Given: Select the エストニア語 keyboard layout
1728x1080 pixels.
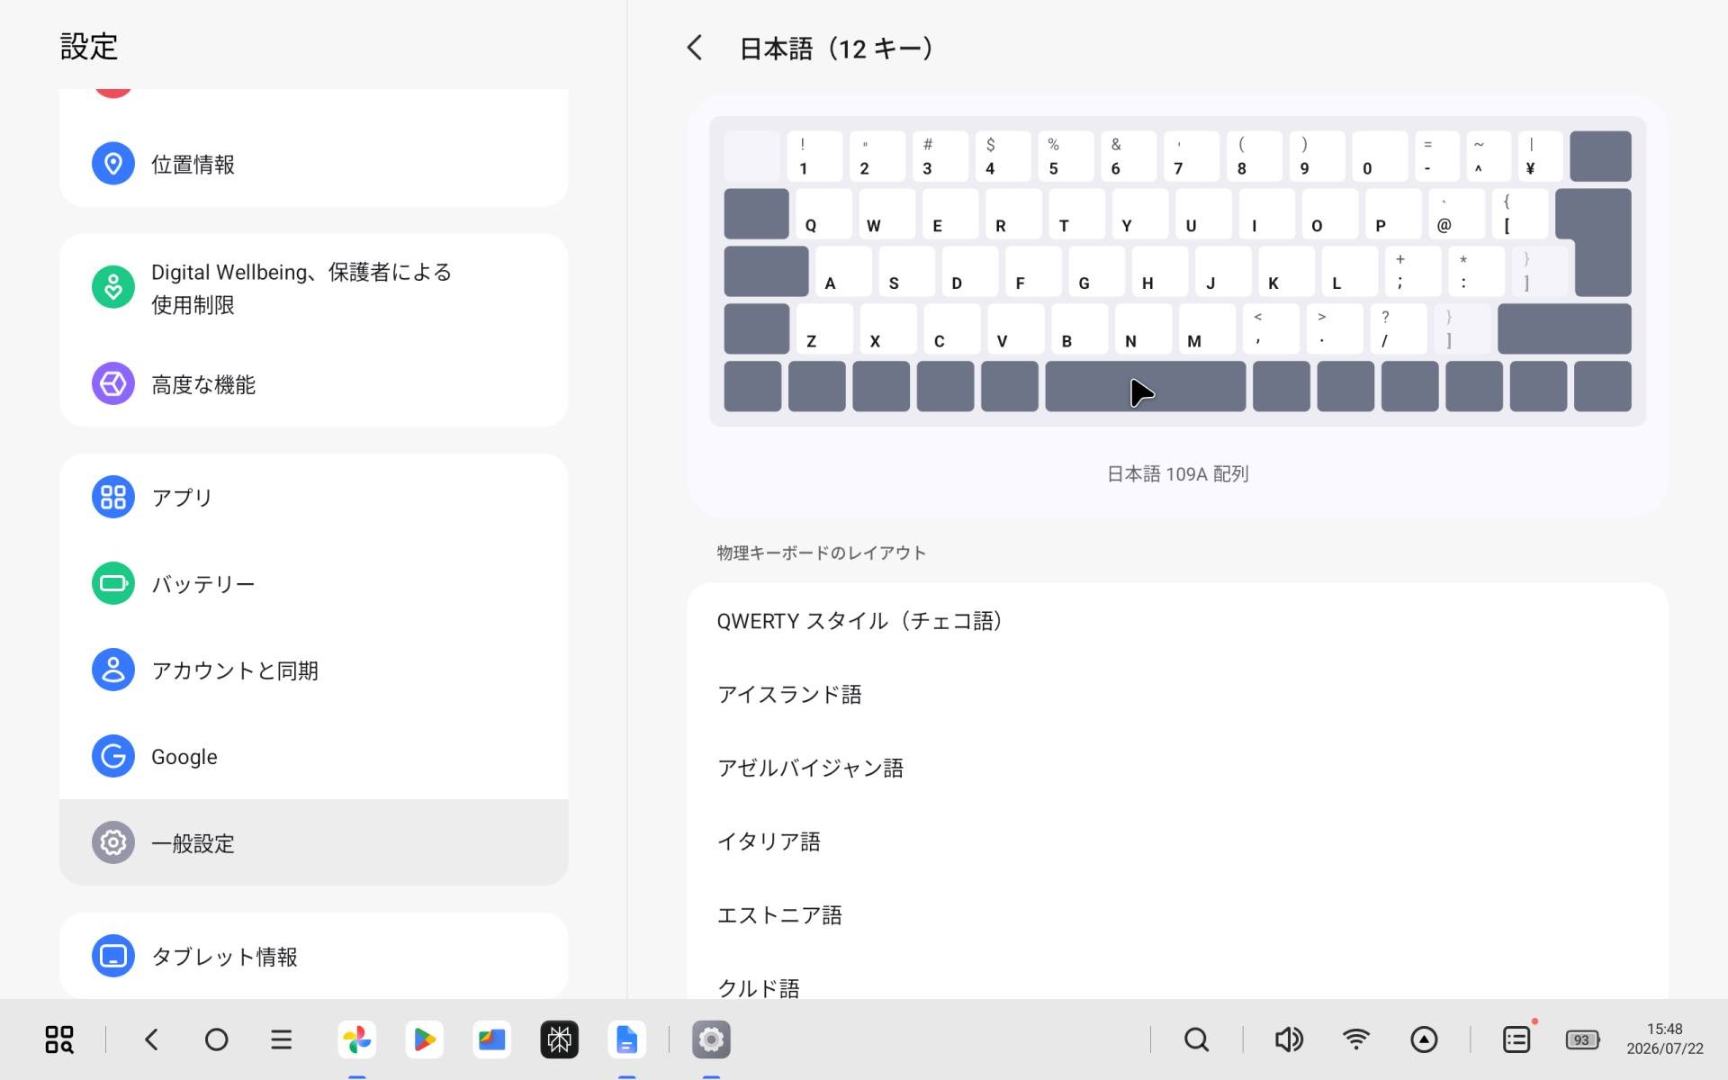Looking at the screenshot, I should (x=1177, y=915).
